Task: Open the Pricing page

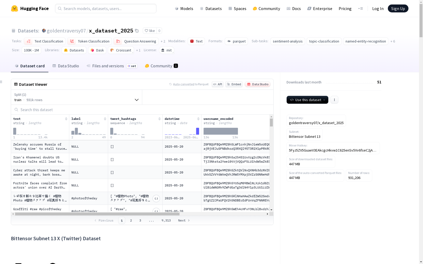Action: click(x=345, y=8)
